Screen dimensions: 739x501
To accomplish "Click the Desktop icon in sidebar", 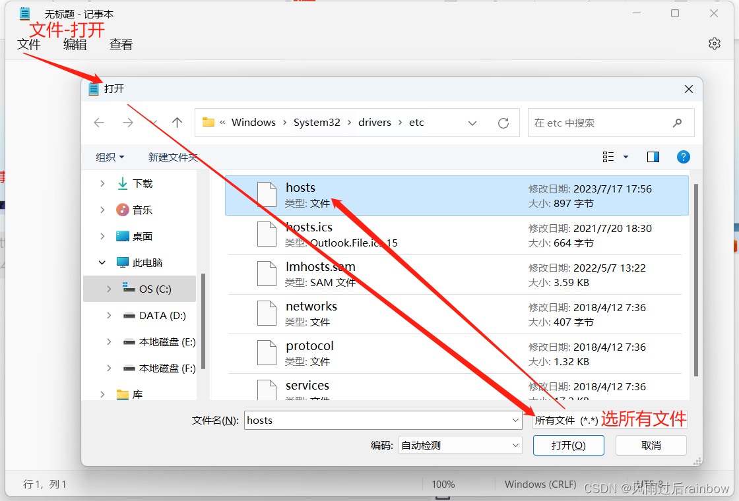I will point(123,236).
